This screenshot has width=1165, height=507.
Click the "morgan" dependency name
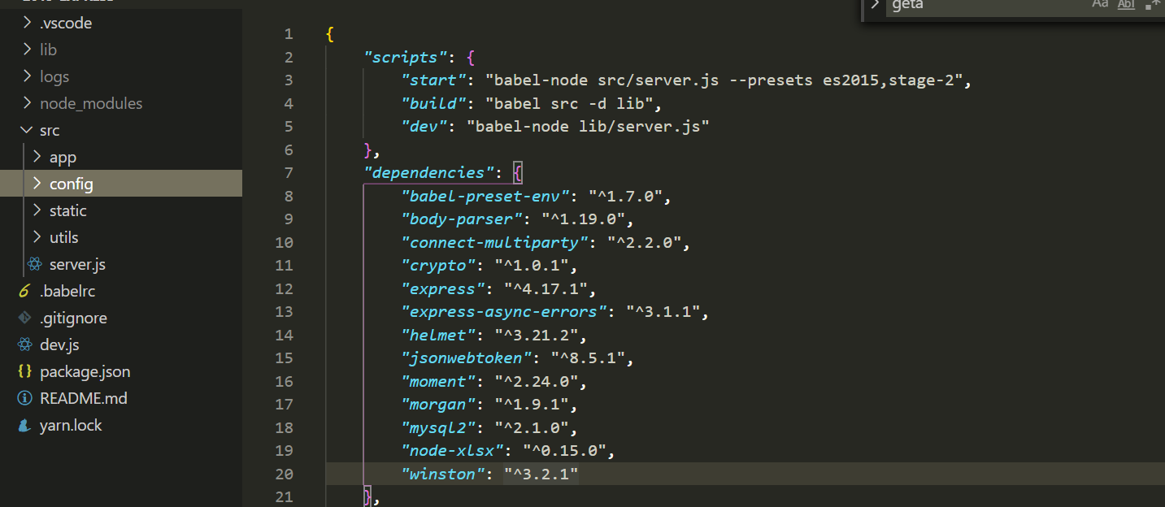pos(438,405)
